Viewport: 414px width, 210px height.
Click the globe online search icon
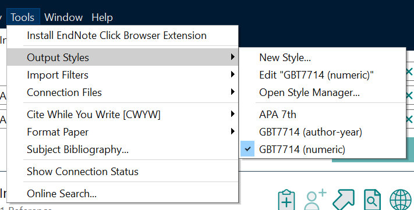pyautogui.click(x=401, y=200)
